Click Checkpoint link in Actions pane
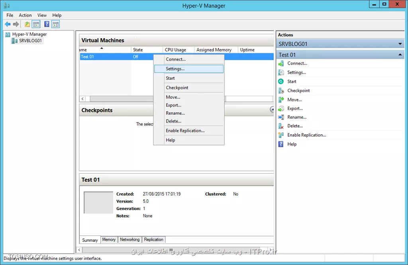This screenshot has width=408, height=265. point(298,90)
